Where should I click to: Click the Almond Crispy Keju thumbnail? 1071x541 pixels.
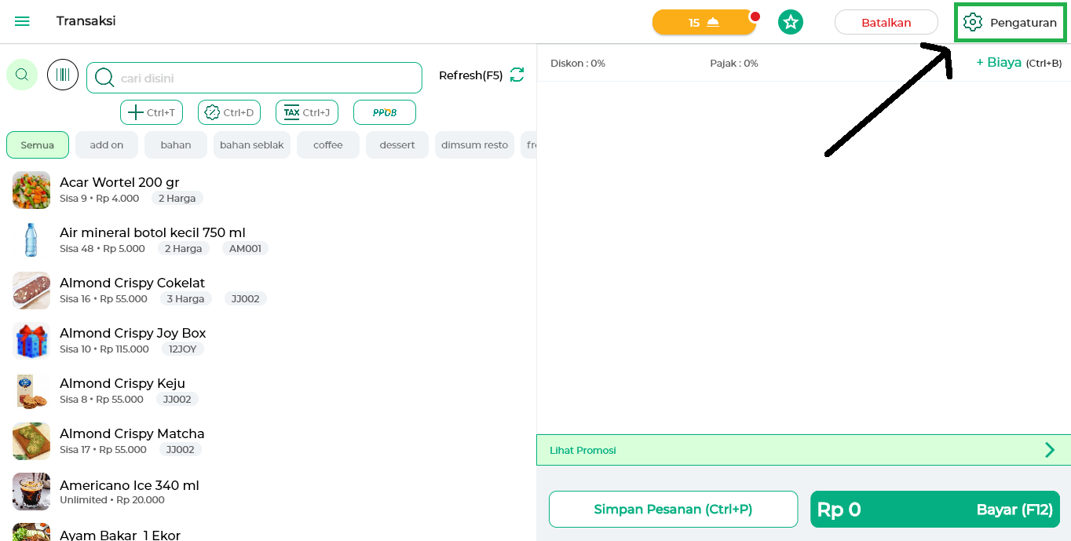pyautogui.click(x=31, y=391)
